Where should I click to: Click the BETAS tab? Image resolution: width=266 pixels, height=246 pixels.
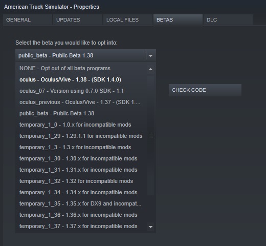[x=178, y=20]
